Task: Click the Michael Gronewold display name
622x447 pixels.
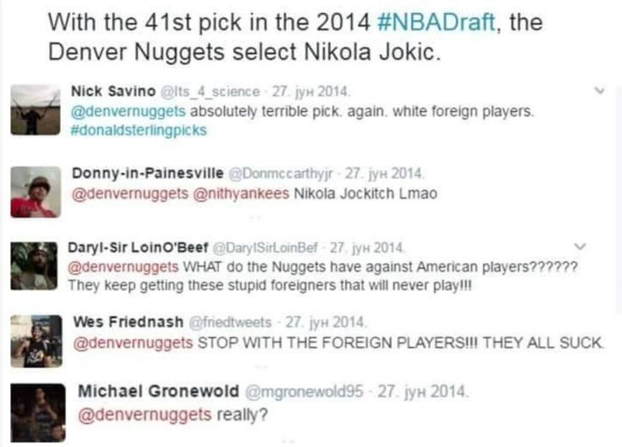Action: (x=159, y=392)
